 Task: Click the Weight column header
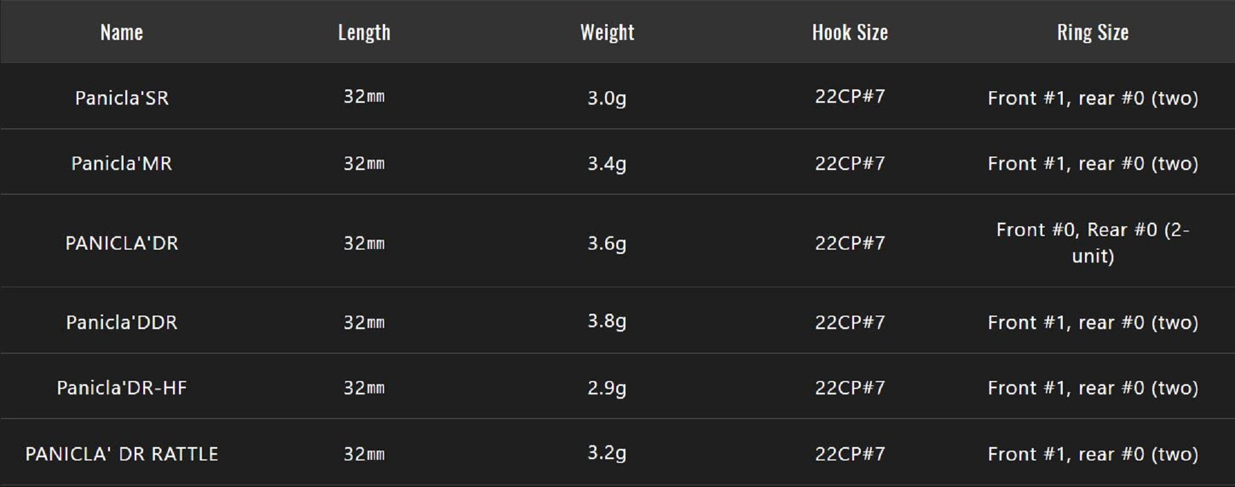[x=607, y=33]
